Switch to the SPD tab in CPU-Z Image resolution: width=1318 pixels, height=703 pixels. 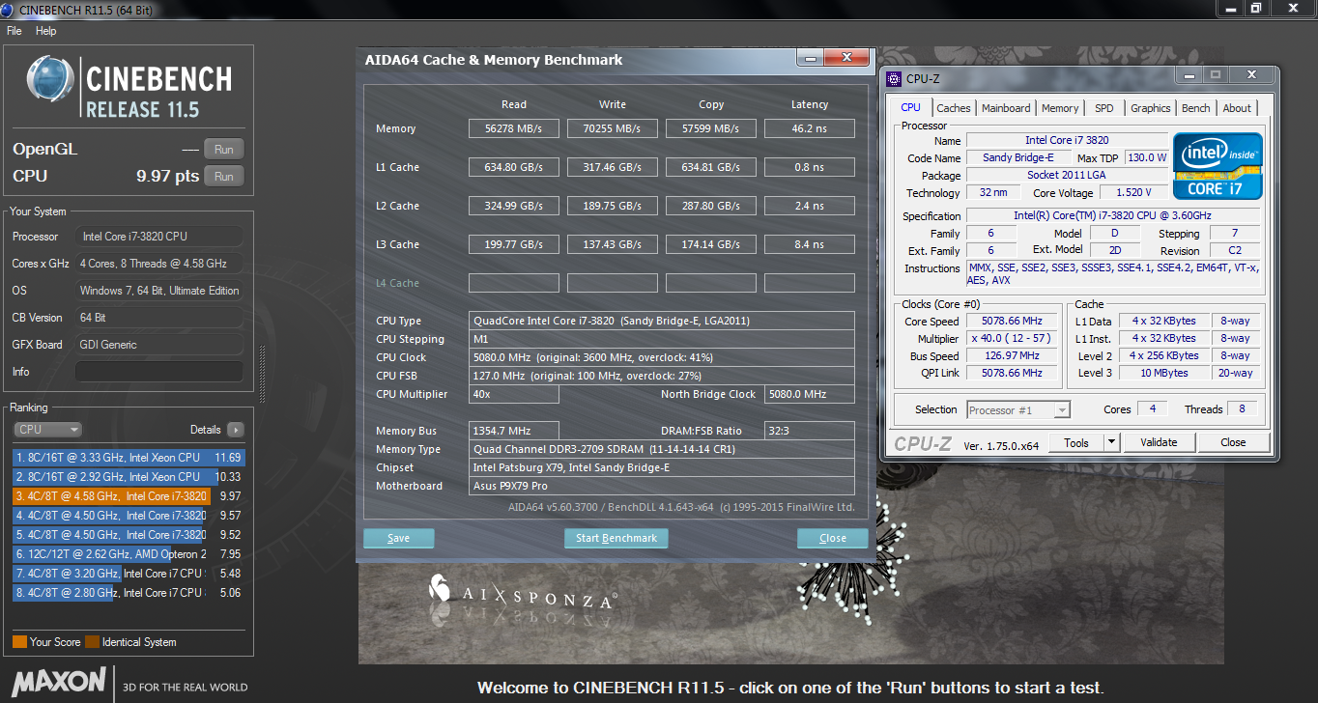pyautogui.click(x=1104, y=108)
